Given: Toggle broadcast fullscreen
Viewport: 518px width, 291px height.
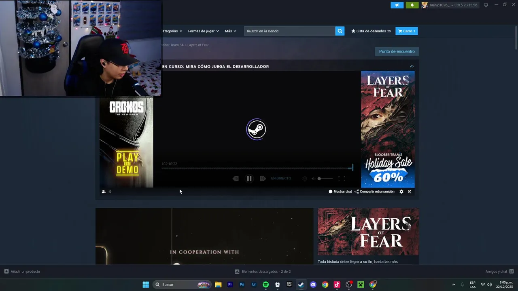Looking at the screenshot, I should pyautogui.click(x=342, y=179).
